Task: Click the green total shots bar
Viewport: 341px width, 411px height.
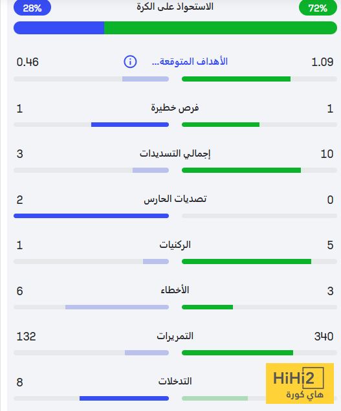Action: pyautogui.click(x=241, y=170)
